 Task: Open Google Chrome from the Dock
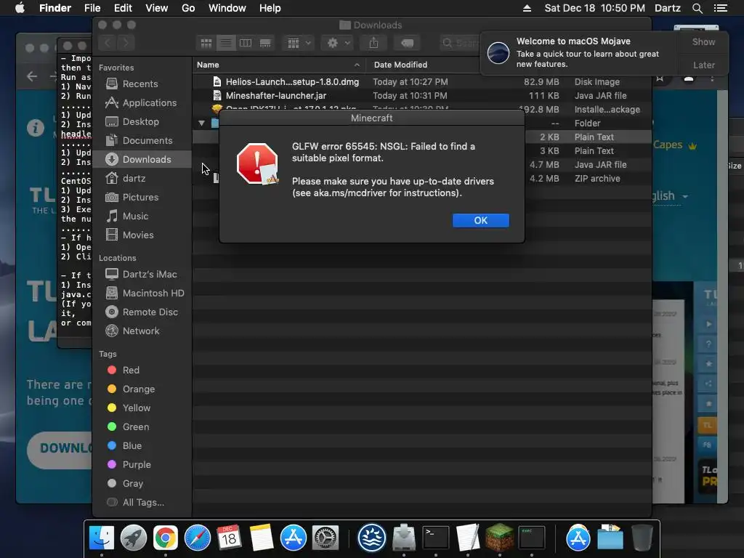[165, 538]
